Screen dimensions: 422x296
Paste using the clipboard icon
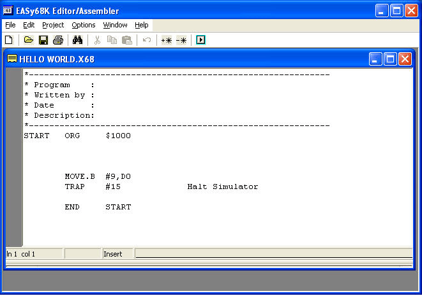127,40
